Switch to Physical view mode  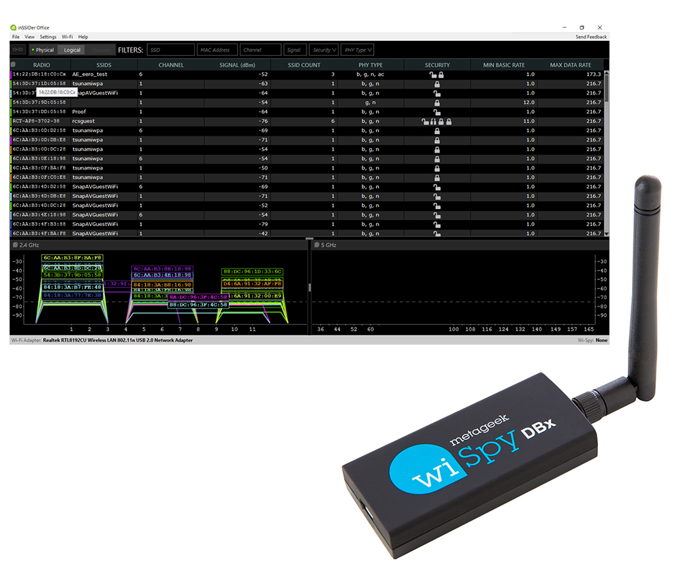click(x=43, y=50)
